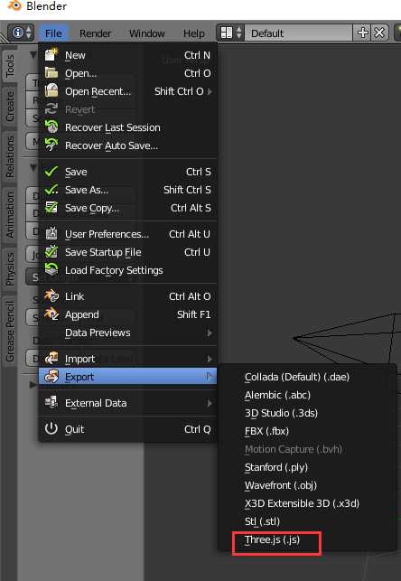
Task: Add a new screen layout with plus
Action: (362, 33)
